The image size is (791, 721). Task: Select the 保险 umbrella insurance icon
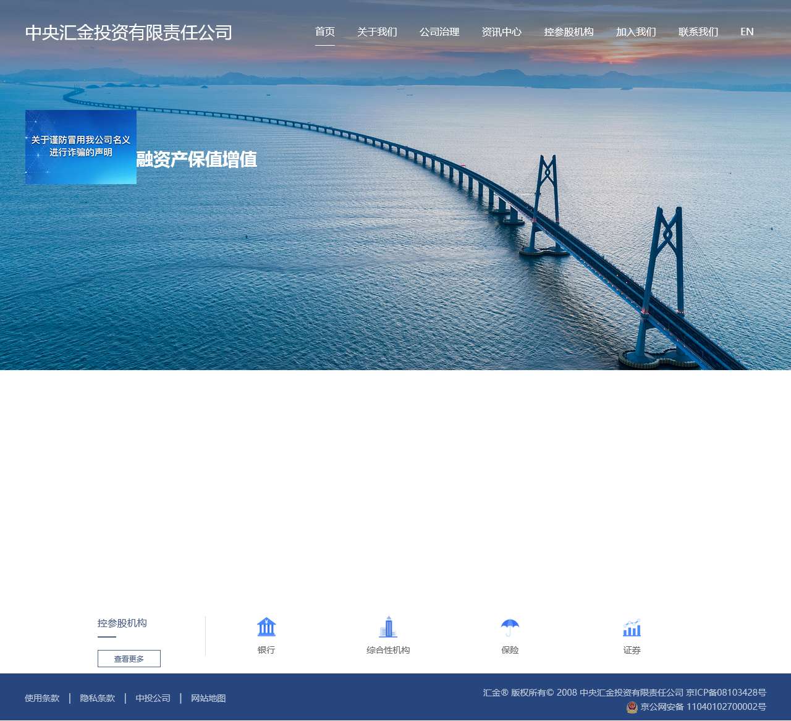click(x=509, y=627)
